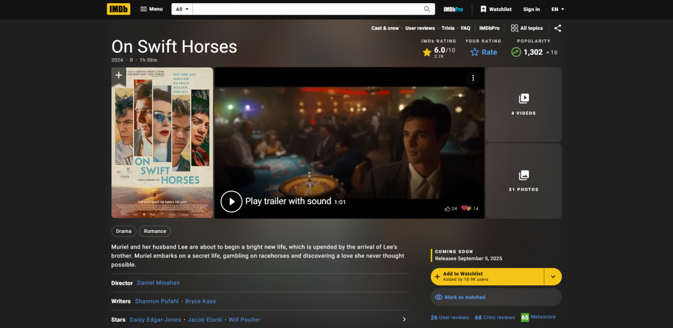Viewport: 673px width, 328px height.
Task: Focus the IMDb search input field
Action: click(x=307, y=9)
